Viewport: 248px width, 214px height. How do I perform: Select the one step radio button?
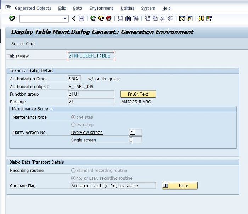[73, 117]
